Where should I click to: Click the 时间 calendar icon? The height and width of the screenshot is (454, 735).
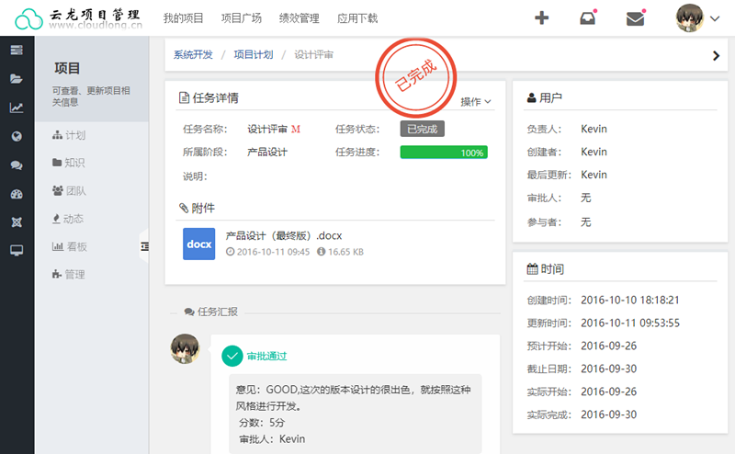coord(533,268)
